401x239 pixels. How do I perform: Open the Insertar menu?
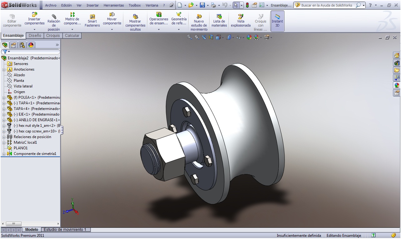[x=92, y=5]
